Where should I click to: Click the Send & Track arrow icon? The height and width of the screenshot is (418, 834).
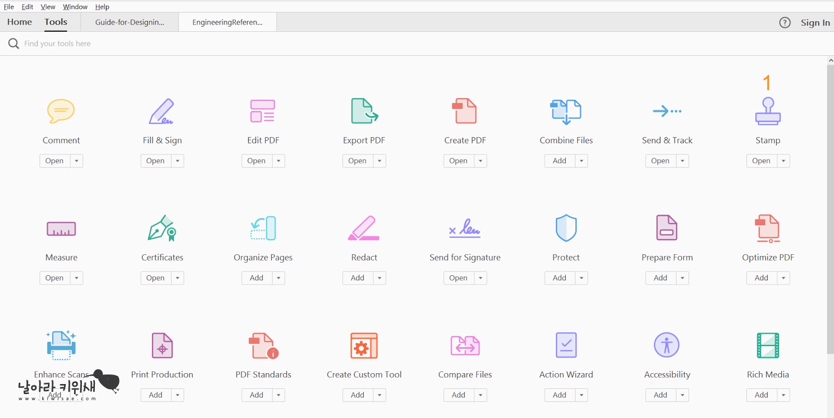coord(667,111)
